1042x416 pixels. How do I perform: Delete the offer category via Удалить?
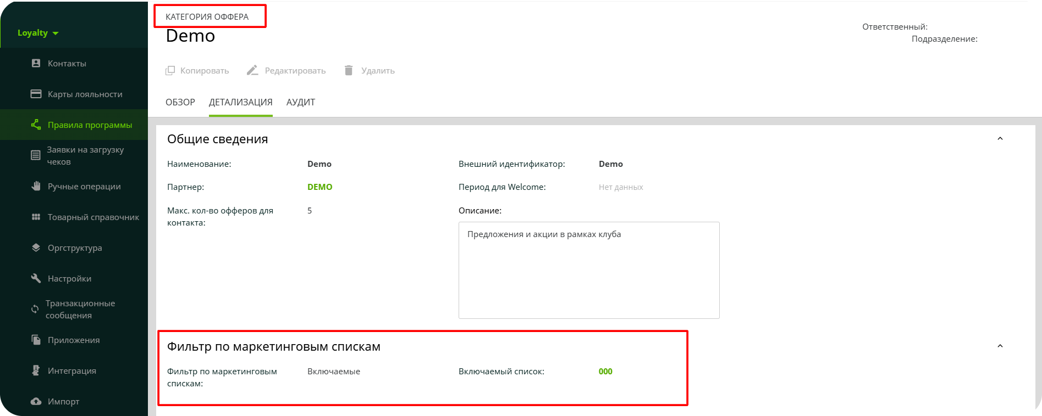369,70
